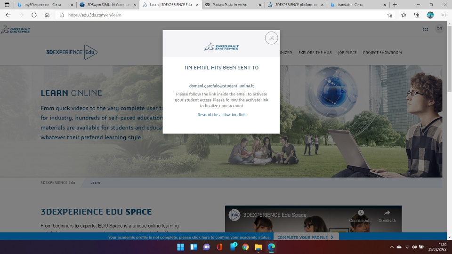Click 3DEXPERIENCE Edu breadcrumb
This screenshot has width=452, height=254.
[x=57, y=183]
